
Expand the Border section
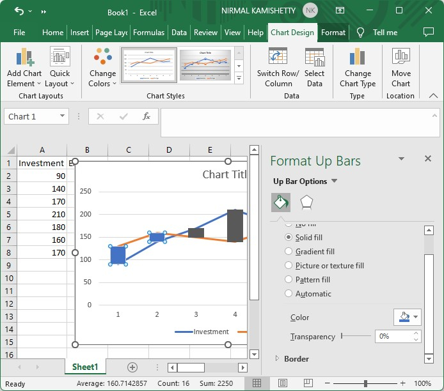277,358
